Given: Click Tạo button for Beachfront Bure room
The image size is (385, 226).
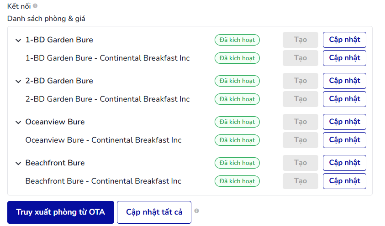Looking at the screenshot, I should 301,163.
